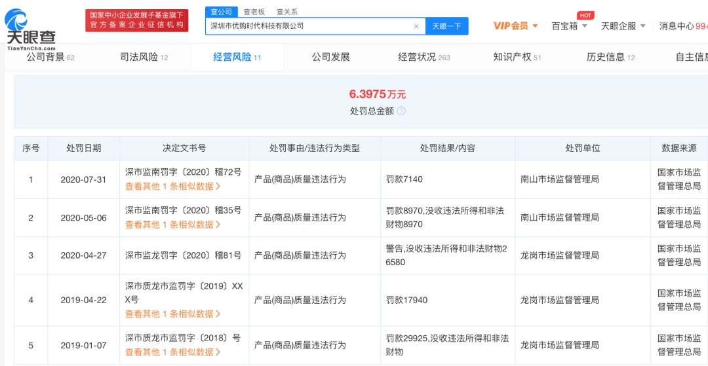
Task: Click 南山市场监督管理局 in the first row
Action: click(559, 179)
